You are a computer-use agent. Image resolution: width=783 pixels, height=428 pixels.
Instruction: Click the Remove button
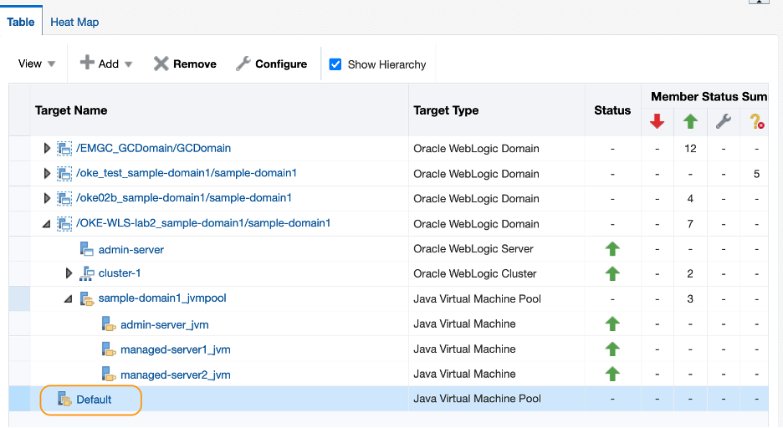coord(185,64)
